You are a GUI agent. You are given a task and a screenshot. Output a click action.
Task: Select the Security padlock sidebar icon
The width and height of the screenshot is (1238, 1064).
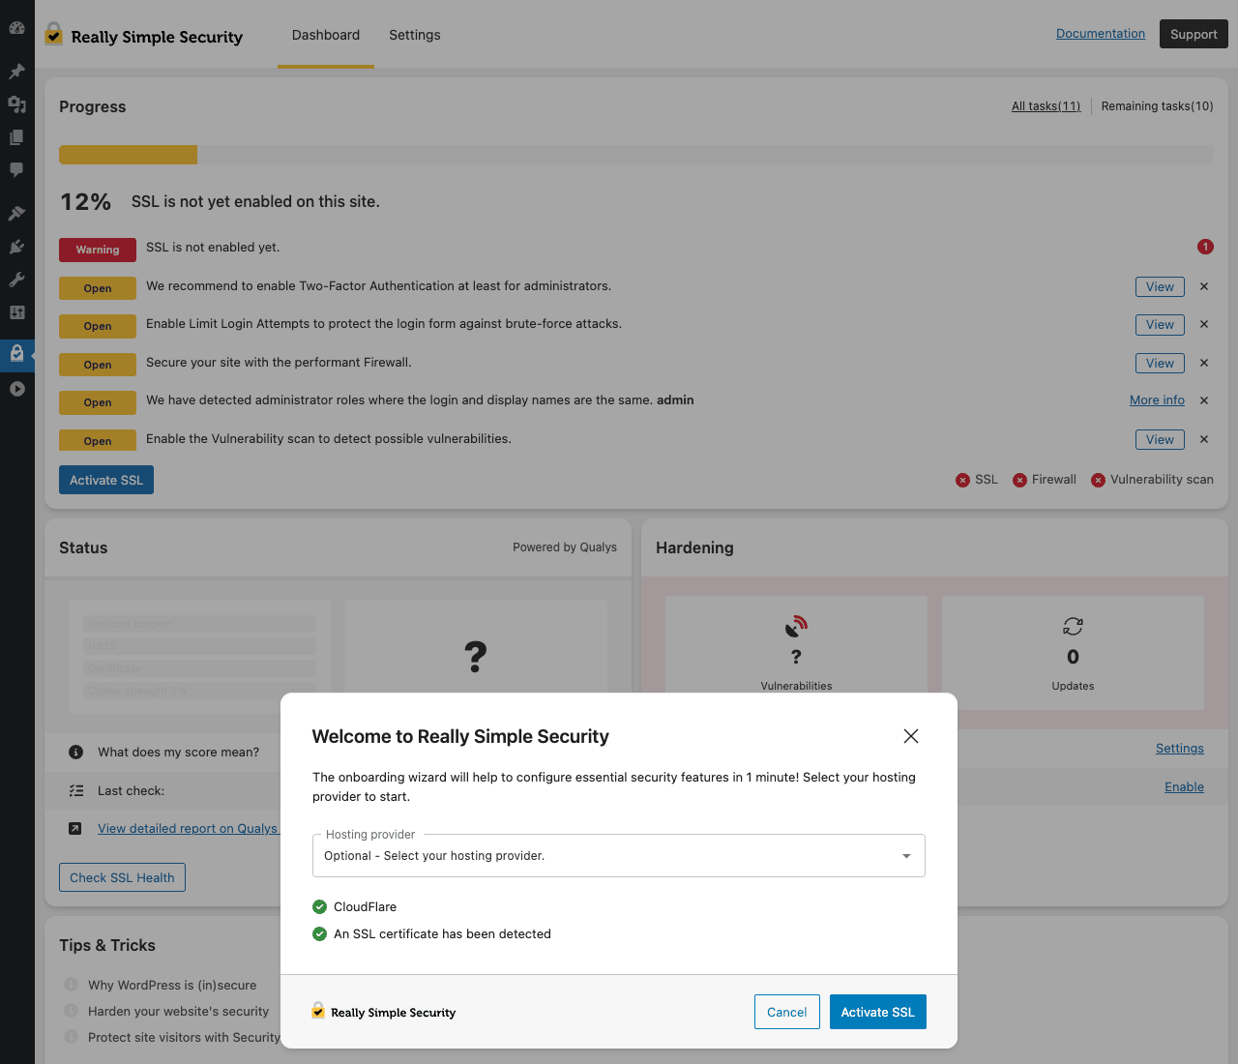point(16,353)
